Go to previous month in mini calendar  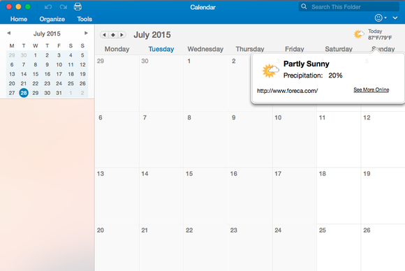[9, 33]
